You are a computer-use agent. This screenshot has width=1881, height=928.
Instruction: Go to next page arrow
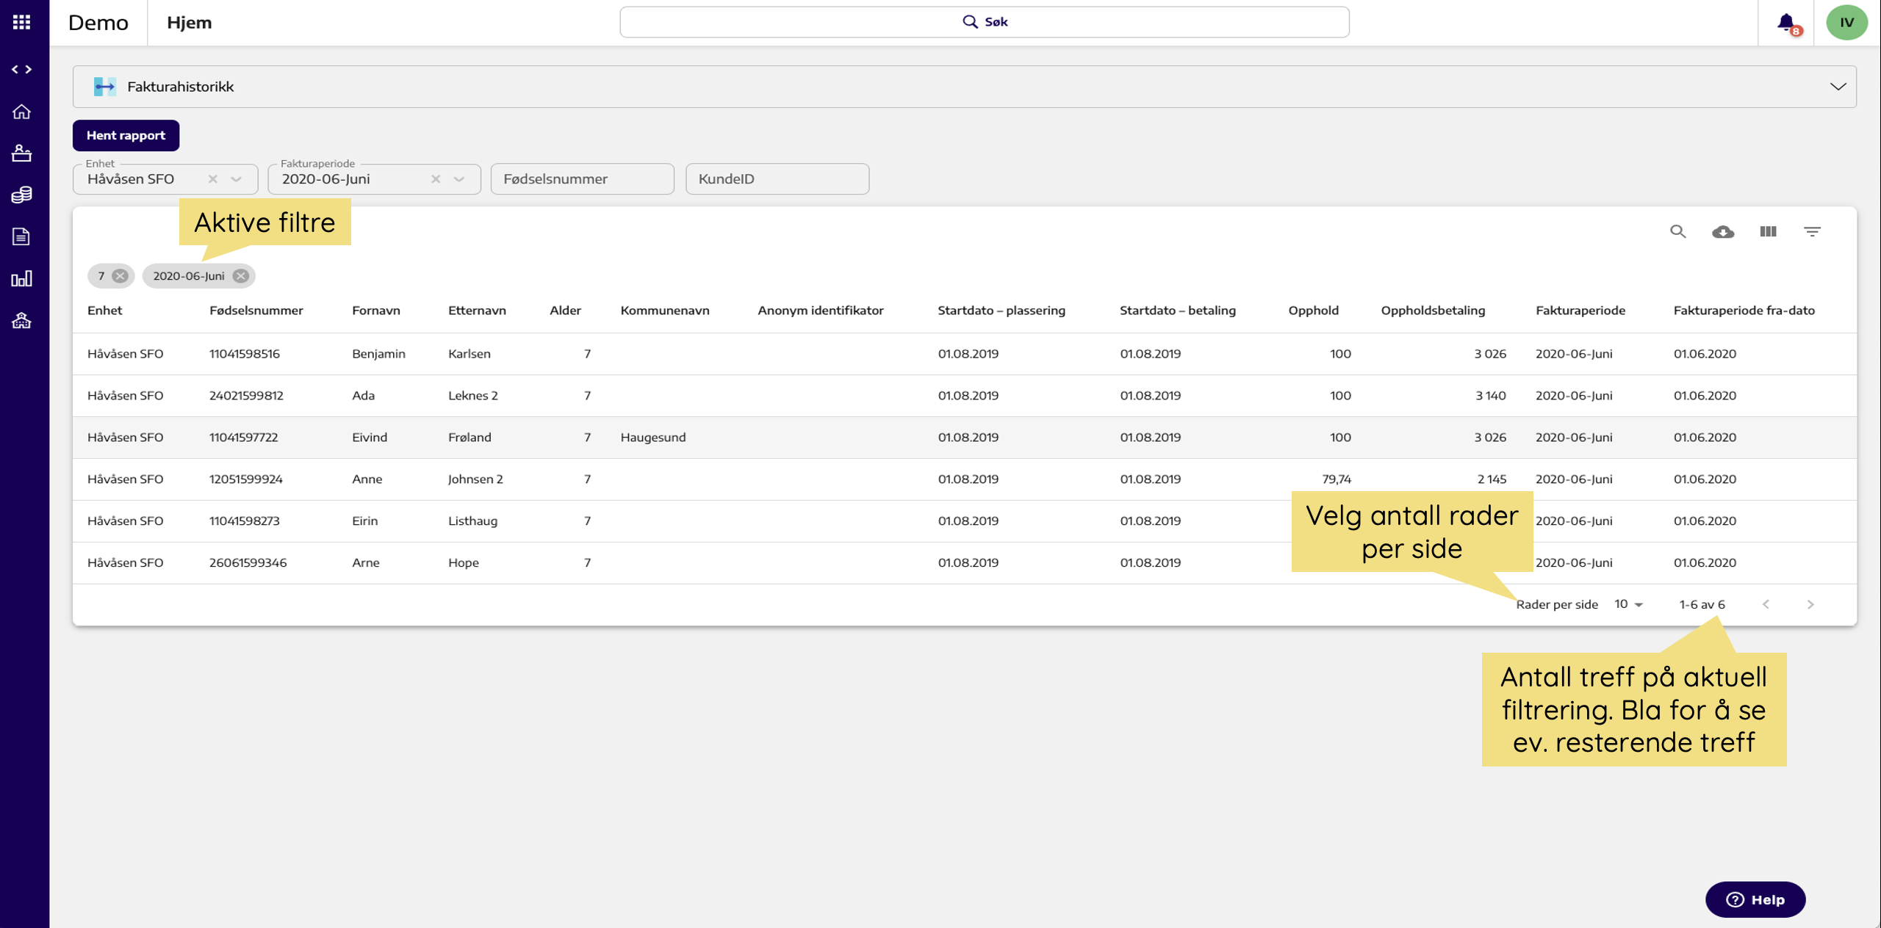click(1810, 603)
